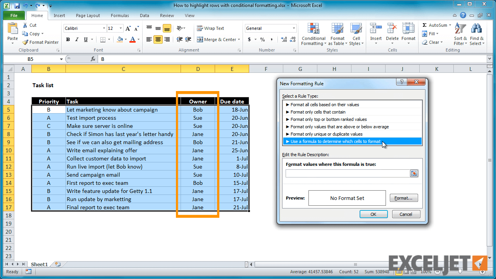Toggle bold formatting
Screen dimensions: 496x279
pos(68,39)
